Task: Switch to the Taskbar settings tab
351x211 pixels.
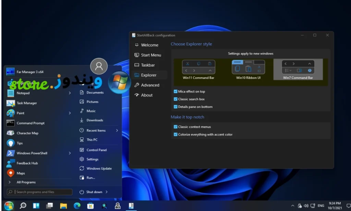Action: [148, 65]
